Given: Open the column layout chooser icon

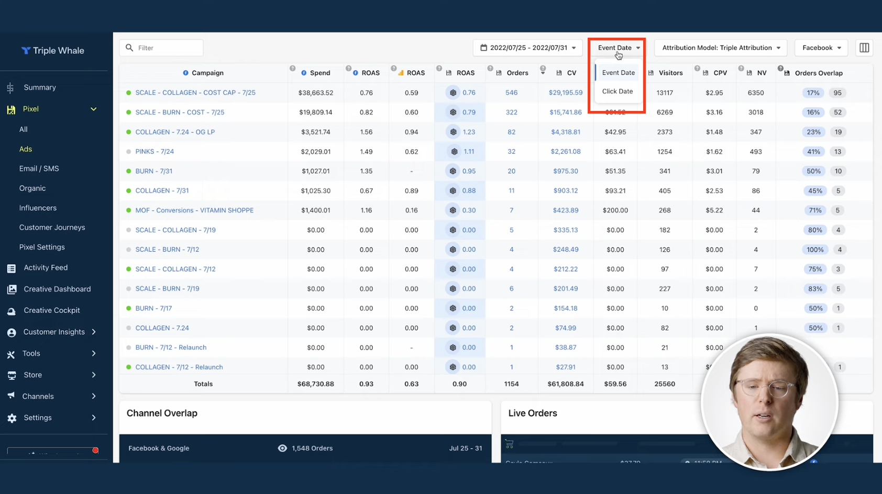Looking at the screenshot, I should (864, 48).
